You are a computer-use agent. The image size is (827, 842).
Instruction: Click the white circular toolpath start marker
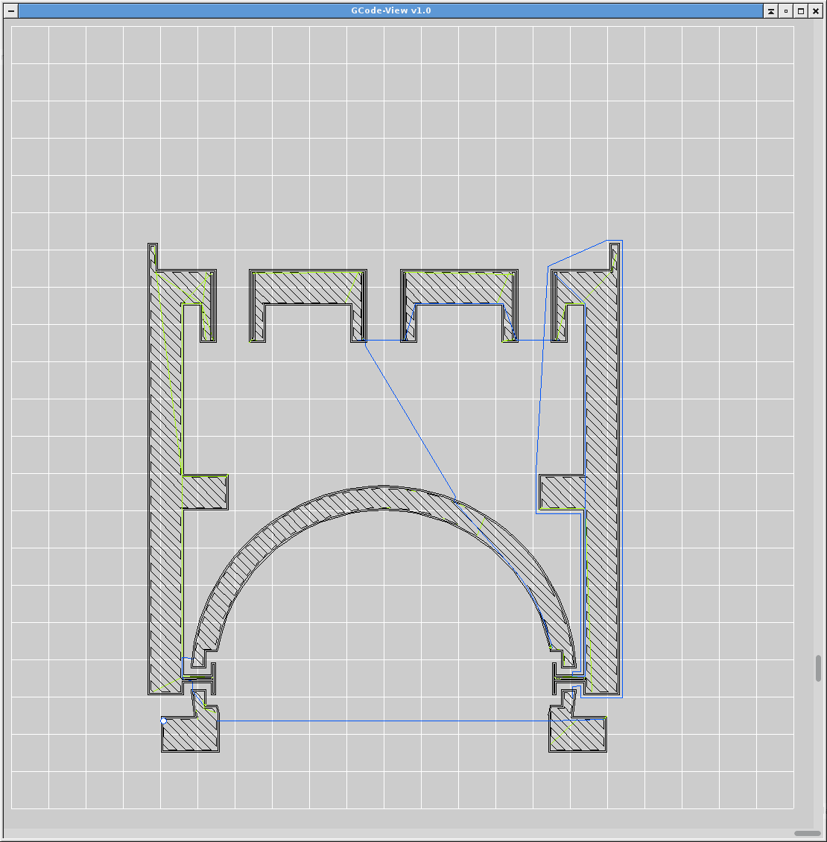pos(164,721)
